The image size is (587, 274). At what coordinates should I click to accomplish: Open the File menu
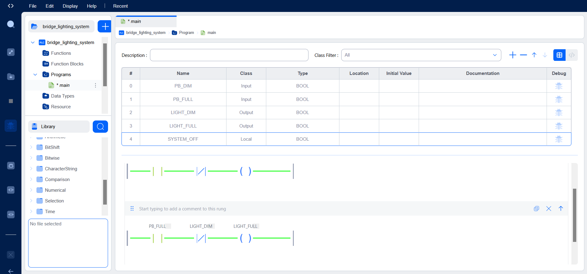33,6
